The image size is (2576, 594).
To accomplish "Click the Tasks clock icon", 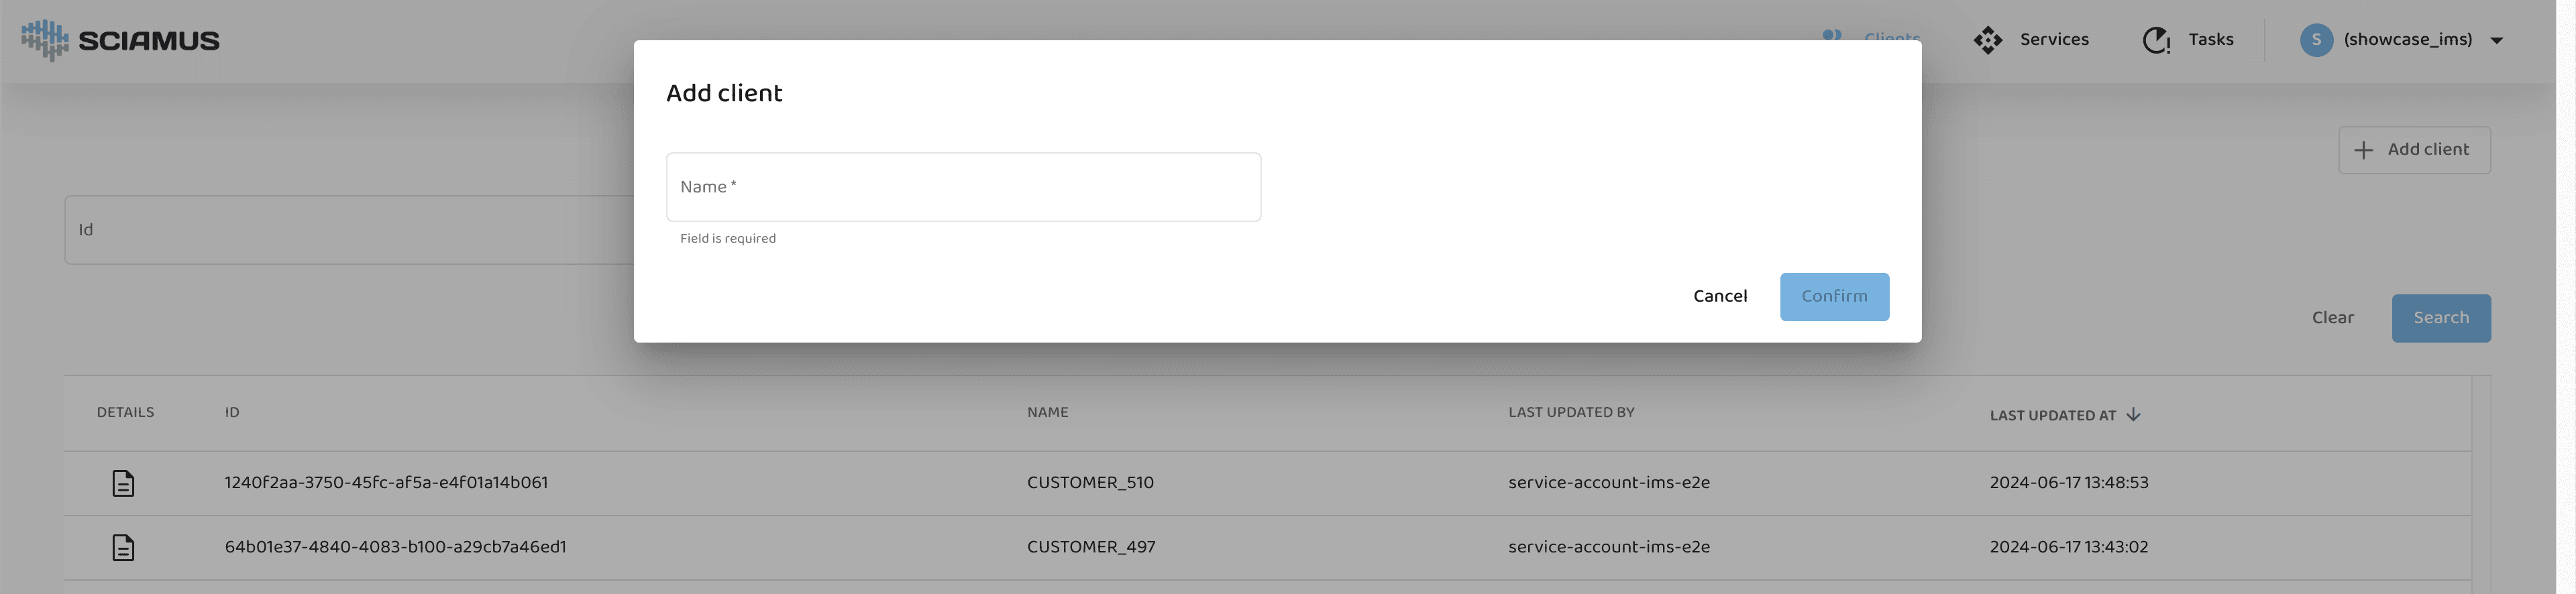I will (x=2155, y=40).
